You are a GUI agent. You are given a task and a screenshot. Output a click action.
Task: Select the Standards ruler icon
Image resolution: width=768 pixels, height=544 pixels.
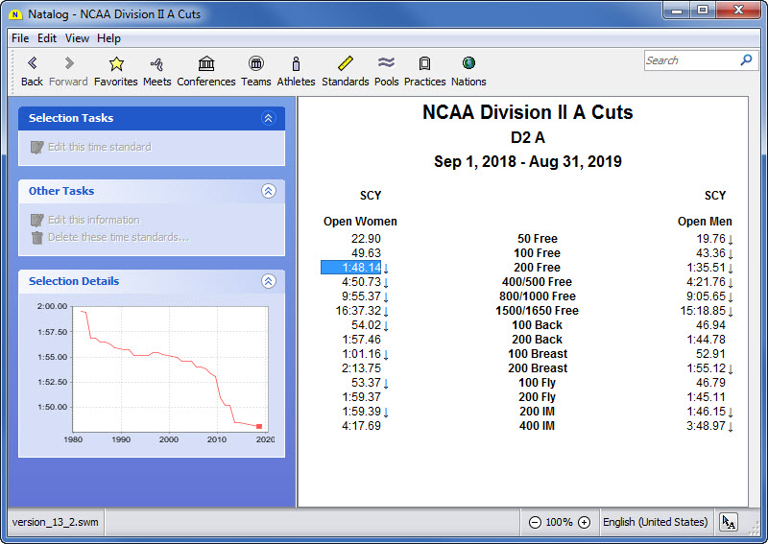coord(346,64)
